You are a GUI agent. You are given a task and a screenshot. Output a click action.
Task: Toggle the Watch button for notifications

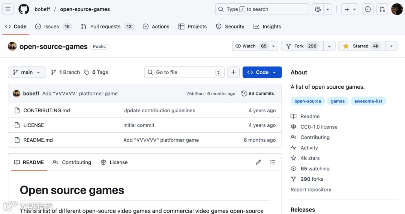point(251,46)
